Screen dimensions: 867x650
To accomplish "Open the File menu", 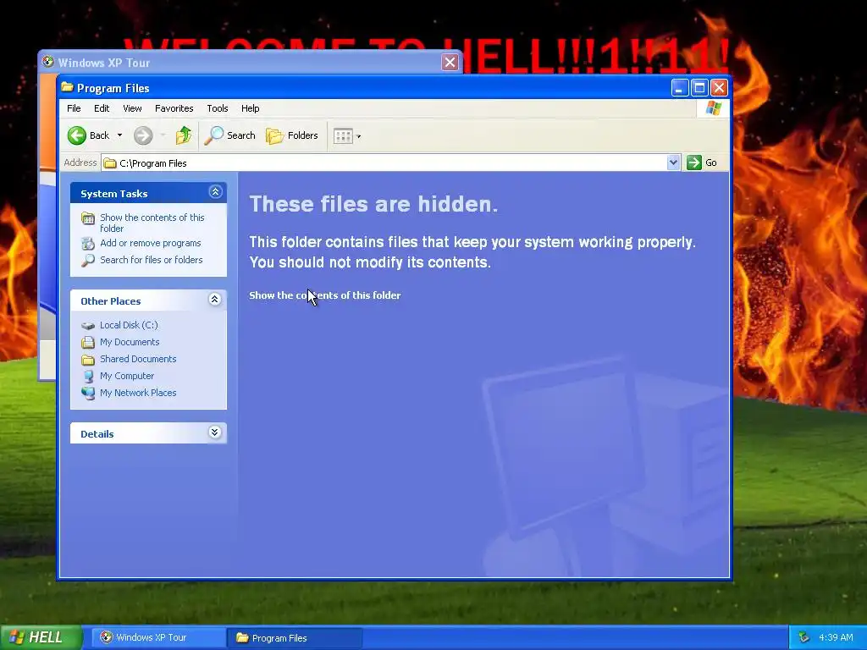I will [74, 108].
